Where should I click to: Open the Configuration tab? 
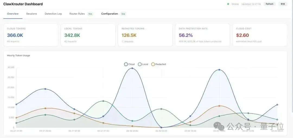[110, 14]
